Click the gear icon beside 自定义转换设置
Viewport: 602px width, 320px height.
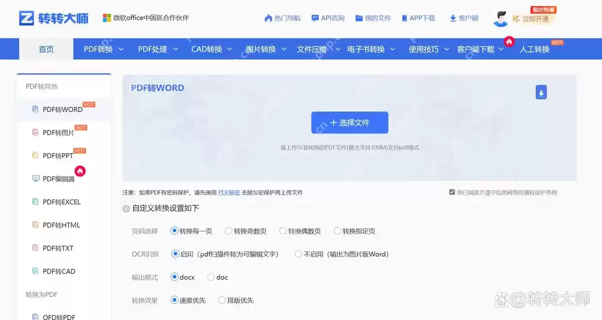[126, 208]
